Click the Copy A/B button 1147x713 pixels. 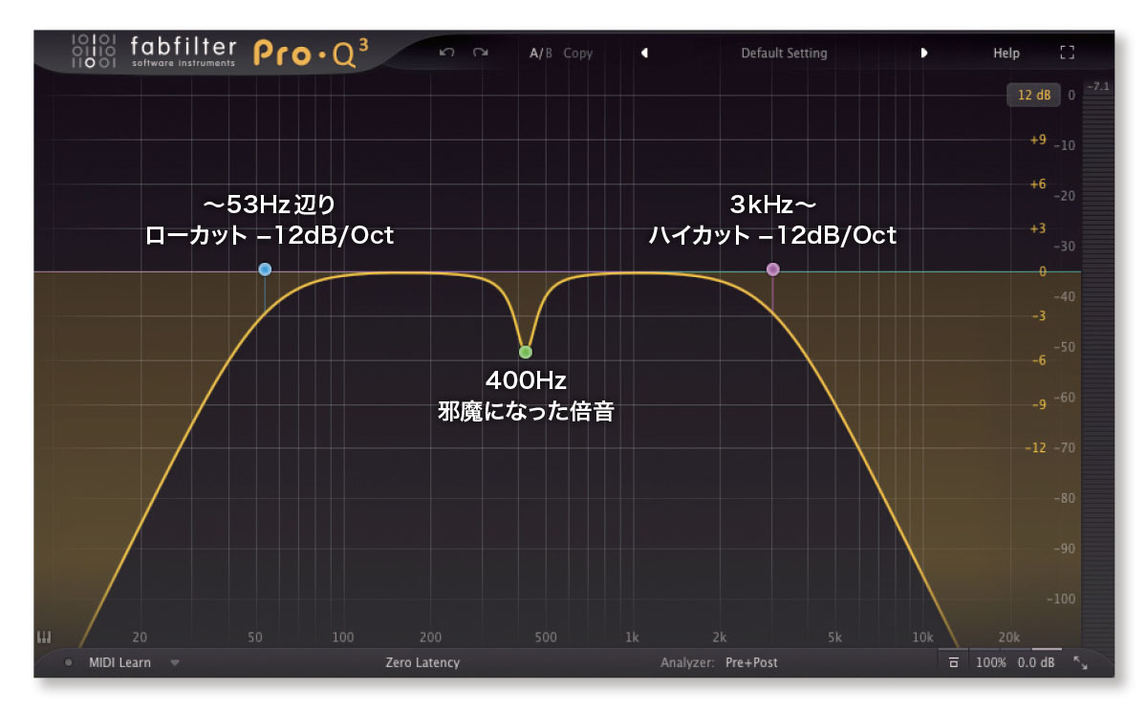[x=577, y=54]
